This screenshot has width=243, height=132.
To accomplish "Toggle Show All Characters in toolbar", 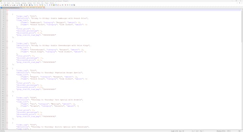I will [x=47, y=5].
